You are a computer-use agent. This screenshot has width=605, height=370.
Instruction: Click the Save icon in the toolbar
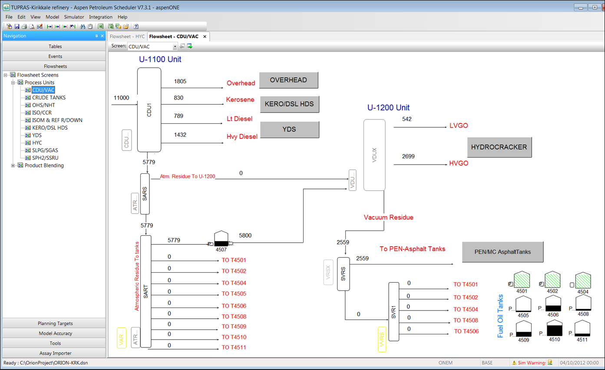pyautogui.click(x=17, y=26)
